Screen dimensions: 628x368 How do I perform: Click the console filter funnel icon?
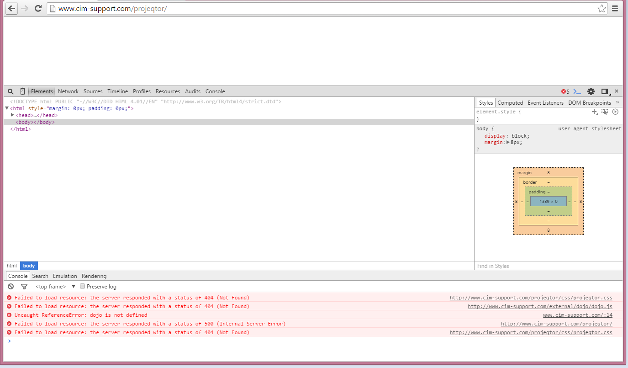coord(24,287)
